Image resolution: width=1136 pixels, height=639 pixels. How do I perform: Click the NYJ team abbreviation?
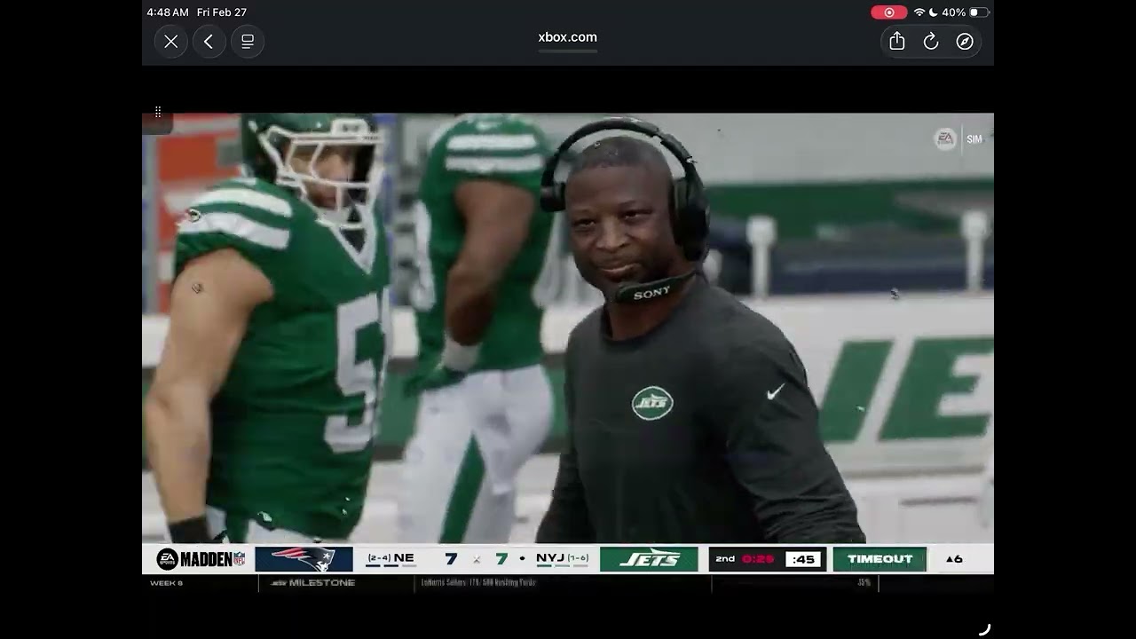point(550,558)
